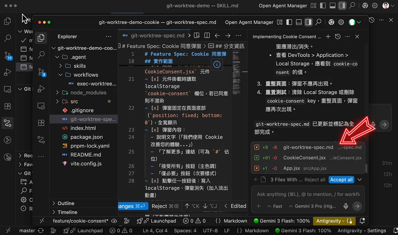The image size is (398, 235).
Task: Toggle bottom panel in front window title bar
Action: (x=299, y=22)
